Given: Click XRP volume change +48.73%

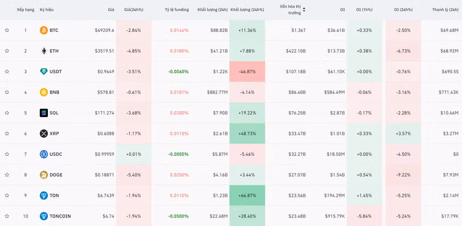Looking at the screenshot, I should coord(247,133).
